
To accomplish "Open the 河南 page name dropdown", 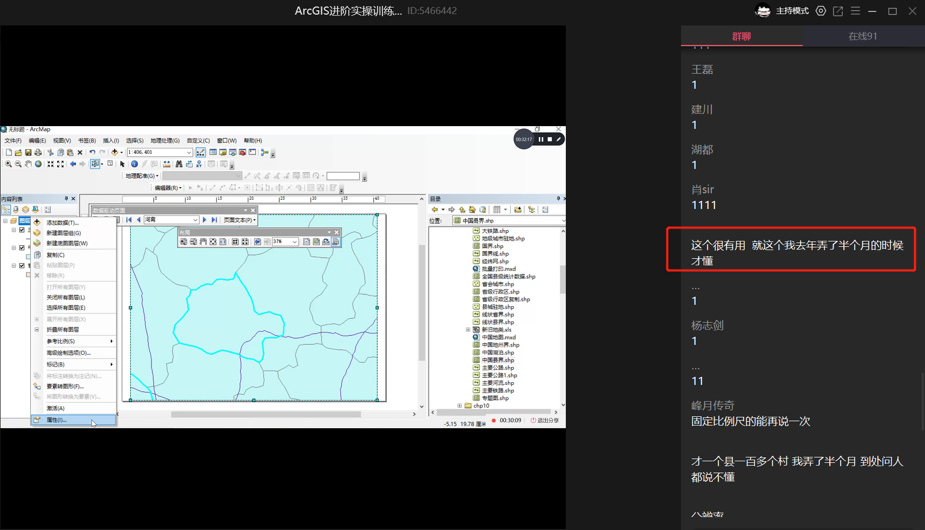I will tap(195, 220).
